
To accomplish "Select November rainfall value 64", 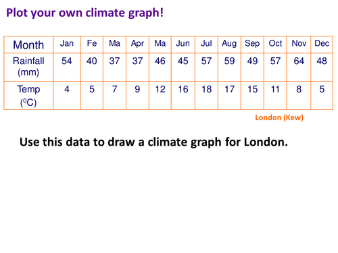I will tap(299, 61).
